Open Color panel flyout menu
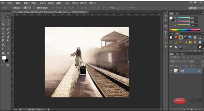Image resolution: width=204 pixels, height=111 pixels. (203, 14)
